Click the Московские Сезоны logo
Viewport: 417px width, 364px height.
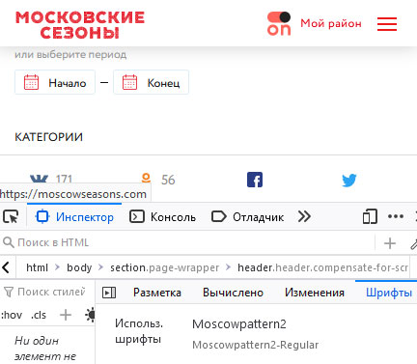80,25
